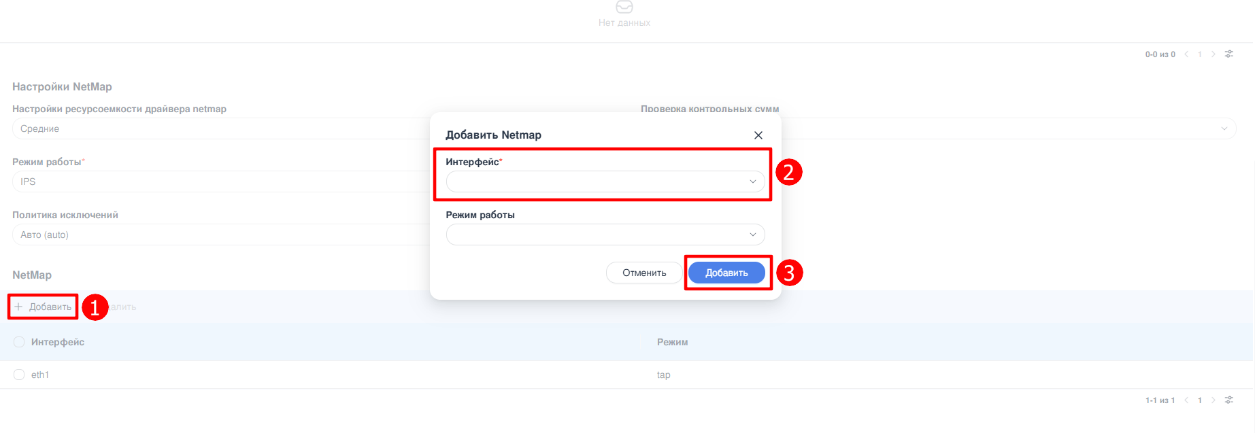Go to previous page in upper pagination
The width and height of the screenshot is (1255, 433).
tap(1186, 54)
